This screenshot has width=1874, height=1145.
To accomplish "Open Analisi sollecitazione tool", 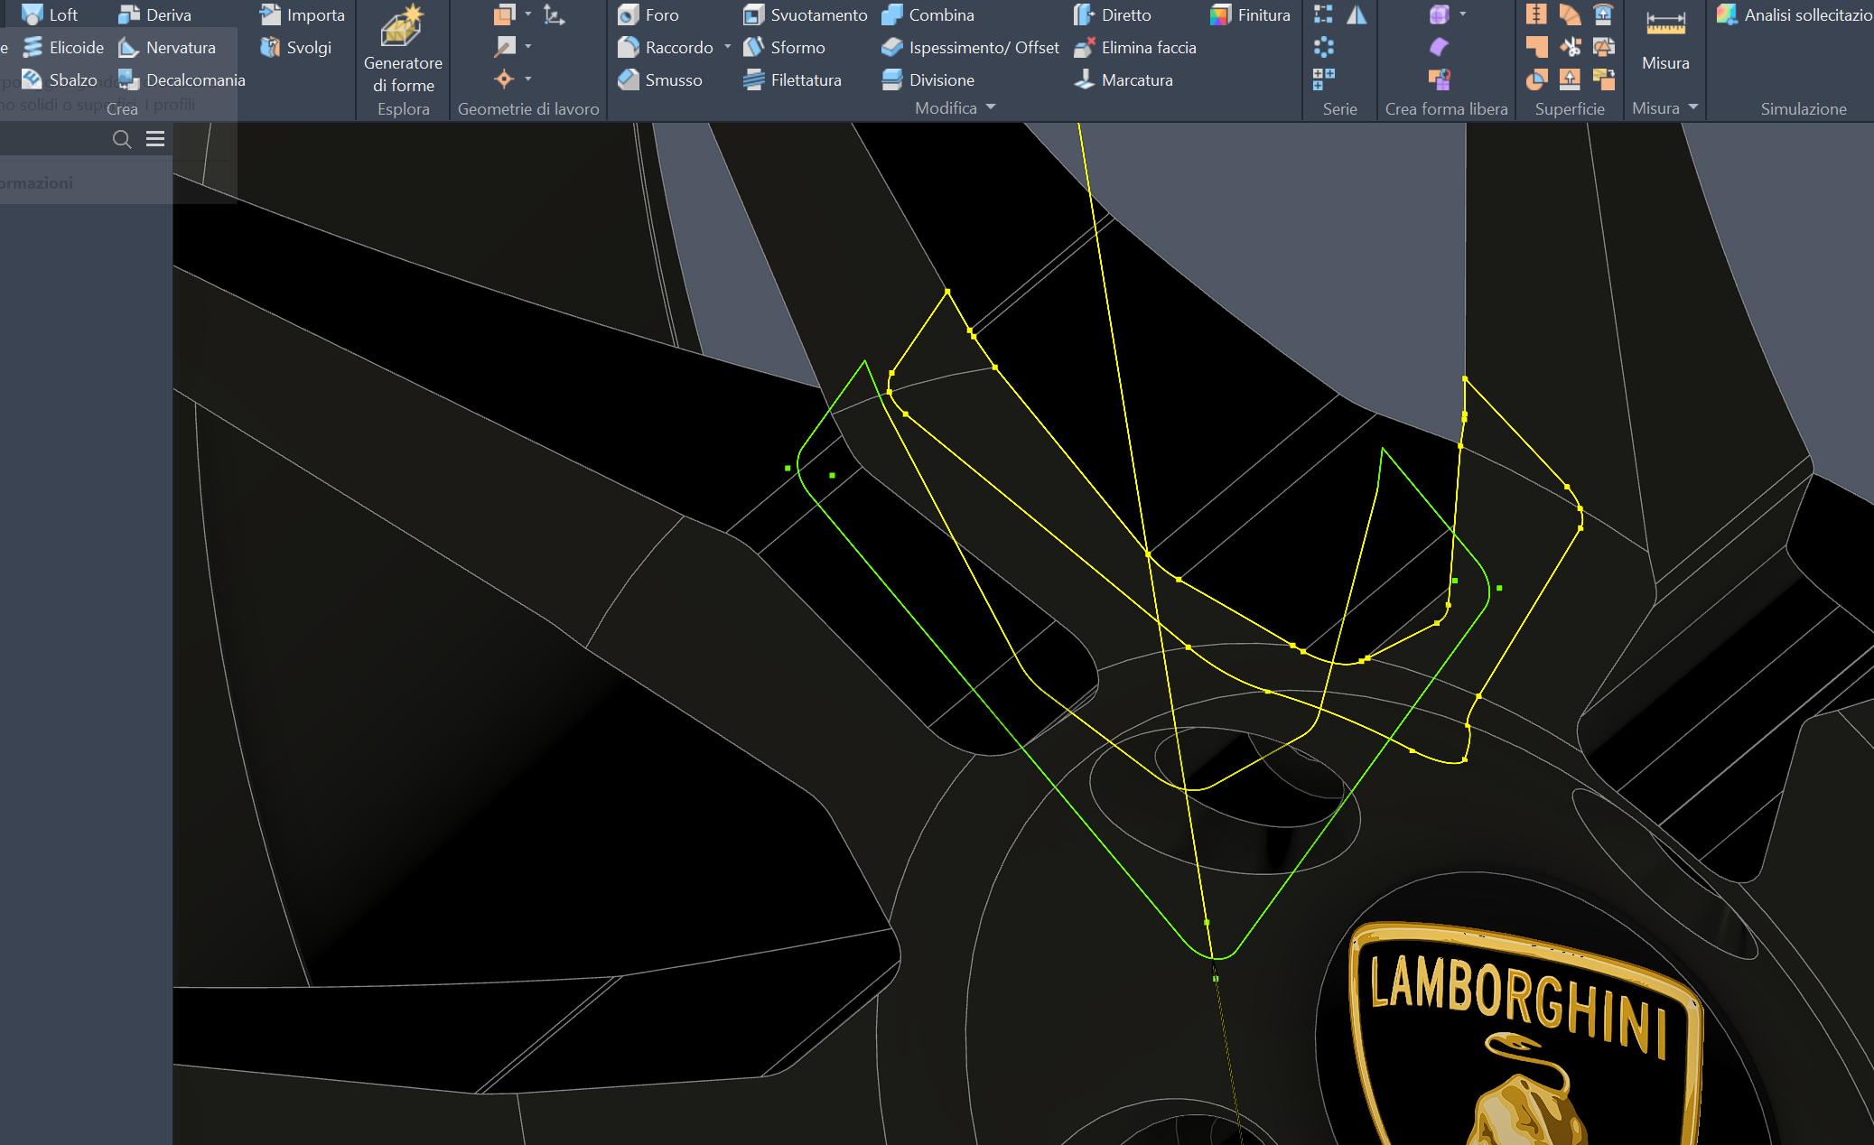I will (x=1794, y=14).
